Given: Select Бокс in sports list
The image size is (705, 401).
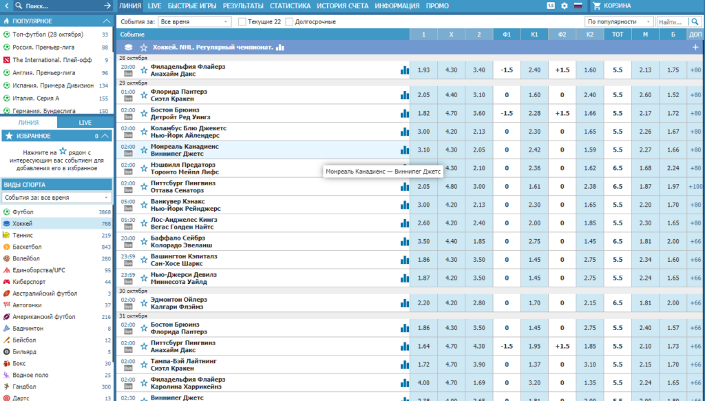Looking at the screenshot, I should tap(56, 363).
